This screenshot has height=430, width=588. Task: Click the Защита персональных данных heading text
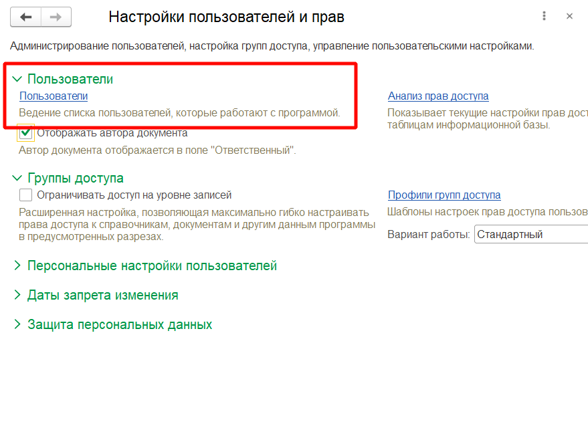[120, 325]
